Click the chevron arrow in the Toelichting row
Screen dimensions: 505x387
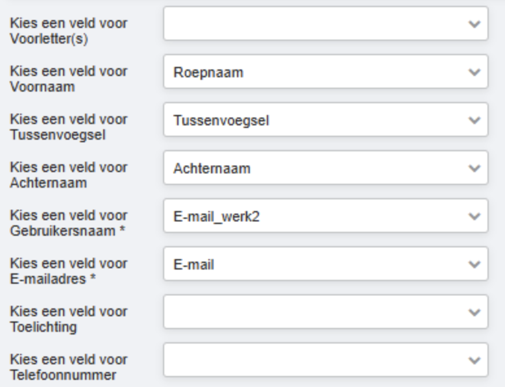pyautogui.click(x=474, y=312)
